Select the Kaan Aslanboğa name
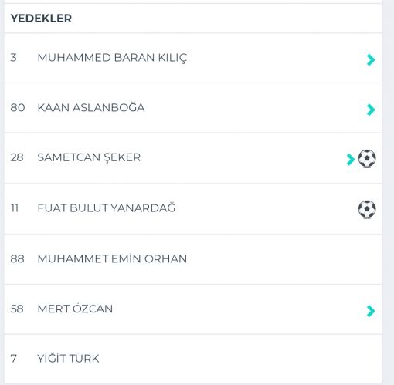 click(x=91, y=107)
